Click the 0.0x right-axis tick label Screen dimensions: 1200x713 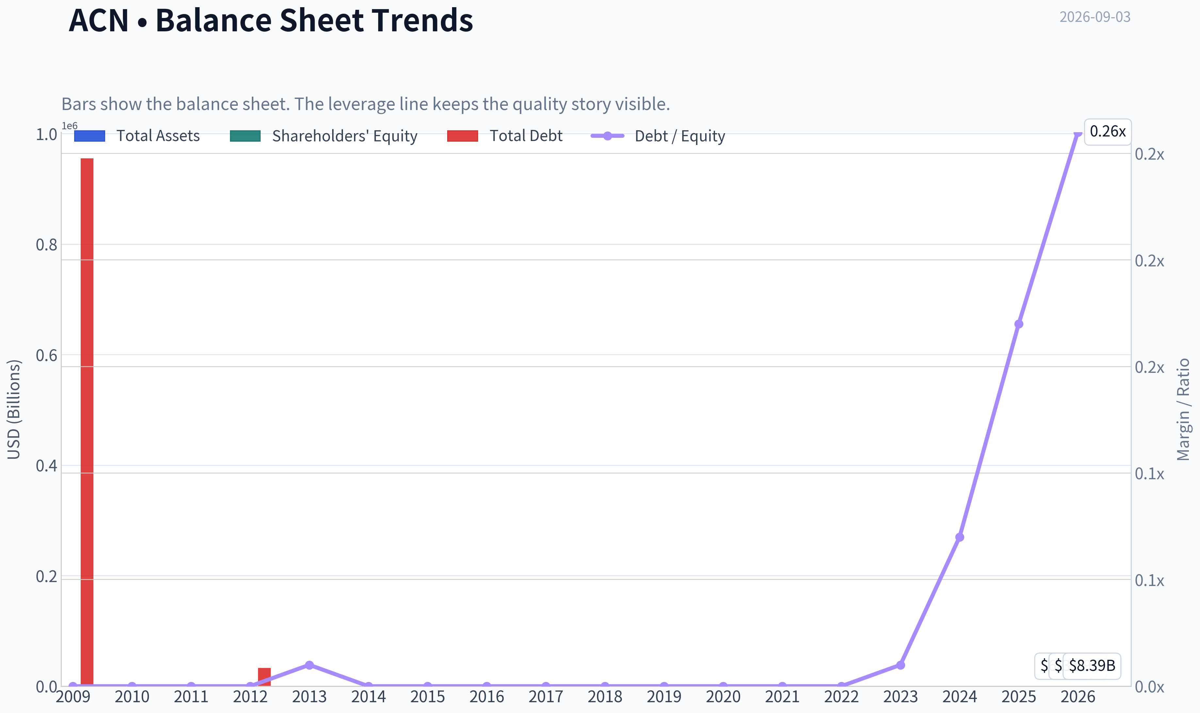pos(1150,687)
